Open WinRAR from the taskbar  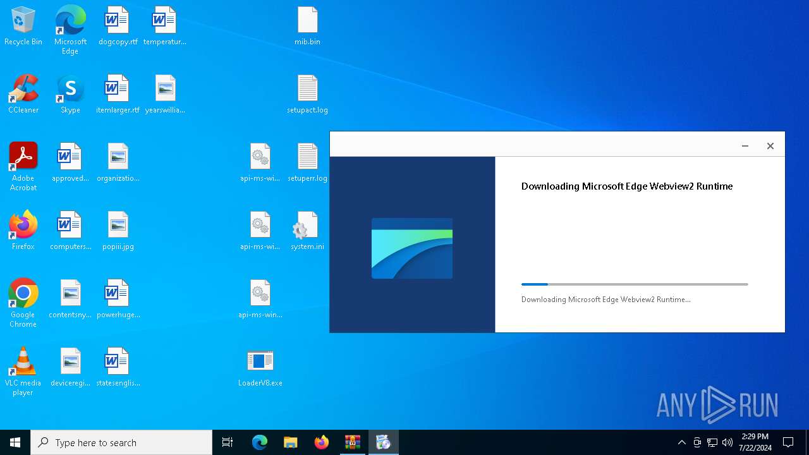click(352, 442)
